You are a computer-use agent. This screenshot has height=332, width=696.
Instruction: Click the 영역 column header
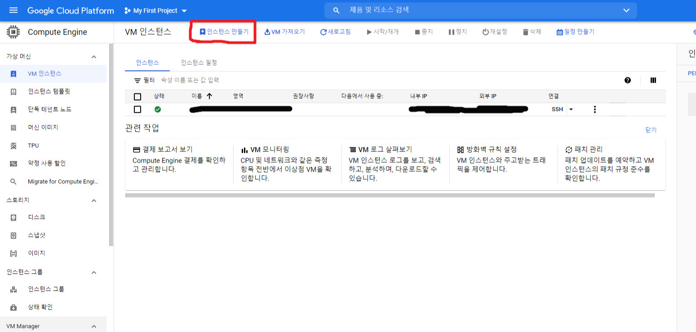pos(238,96)
